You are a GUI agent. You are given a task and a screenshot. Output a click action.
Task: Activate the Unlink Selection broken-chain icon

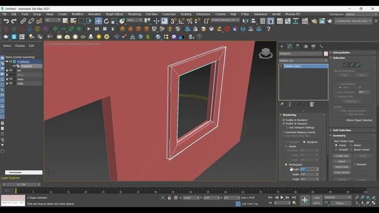(31, 21)
